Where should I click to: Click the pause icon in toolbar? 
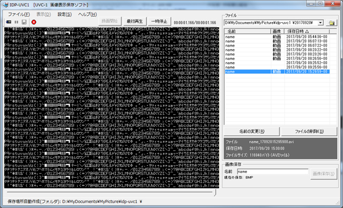click(x=17, y=22)
